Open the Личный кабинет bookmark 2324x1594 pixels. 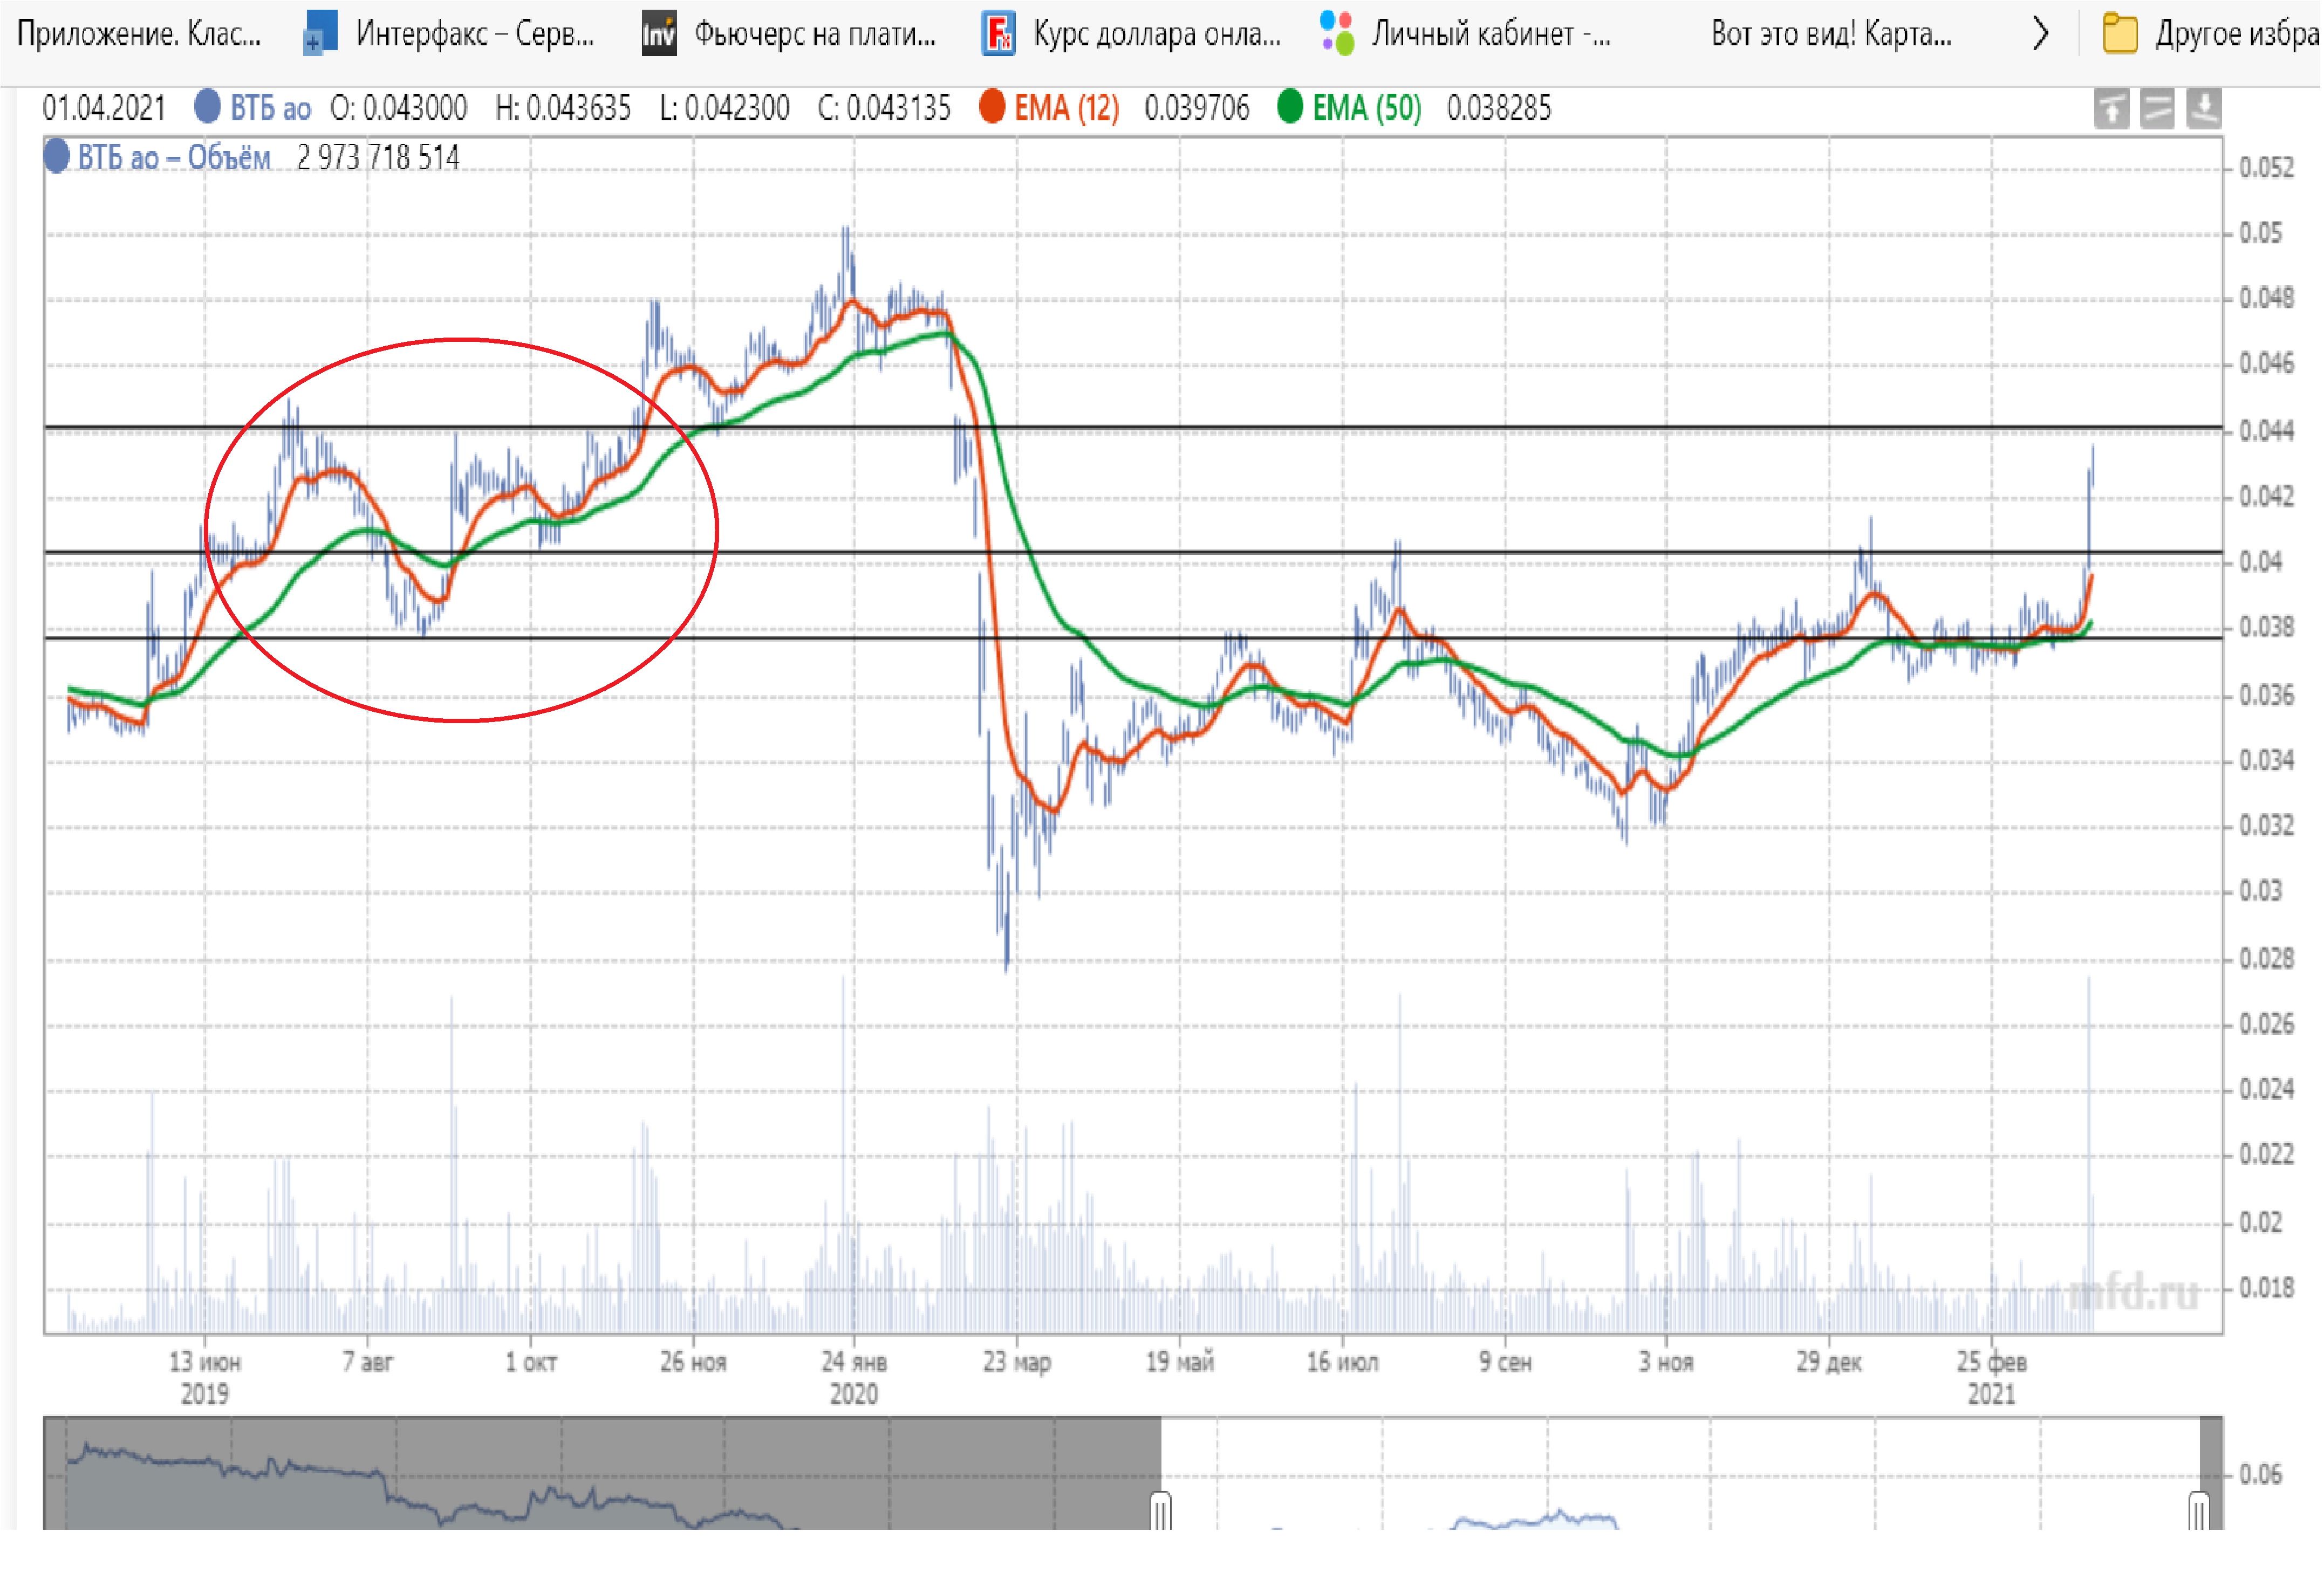pyautogui.click(x=1466, y=34)
